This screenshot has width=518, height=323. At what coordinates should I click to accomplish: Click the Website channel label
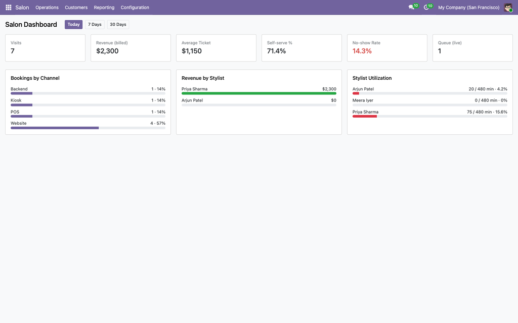click(x=19, y=123)
